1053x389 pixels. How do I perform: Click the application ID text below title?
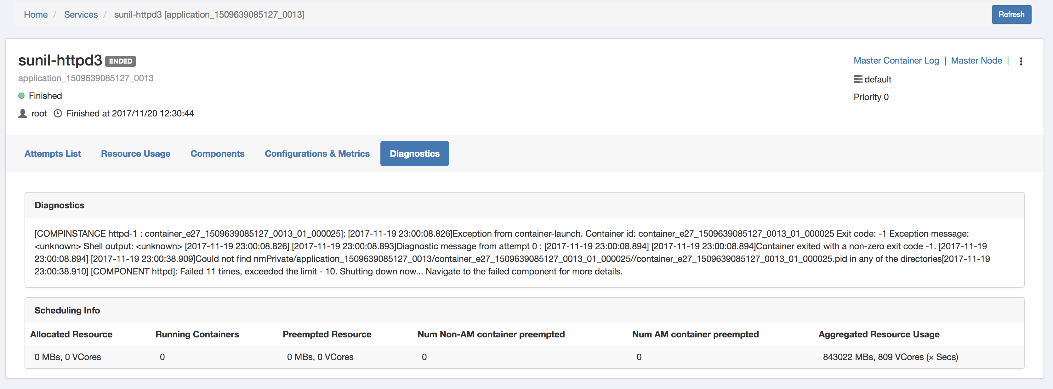pos(86,78)
